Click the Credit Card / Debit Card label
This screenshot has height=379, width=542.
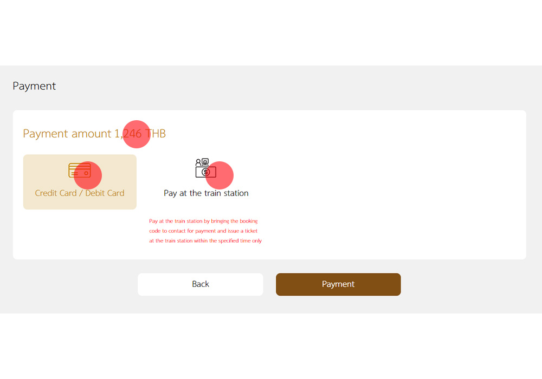80,193
